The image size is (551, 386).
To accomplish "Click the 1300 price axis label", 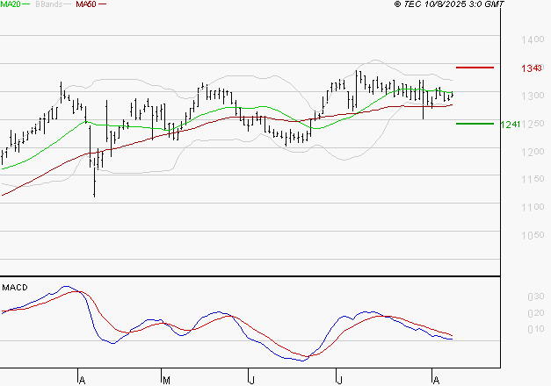I will coord(533,96).
